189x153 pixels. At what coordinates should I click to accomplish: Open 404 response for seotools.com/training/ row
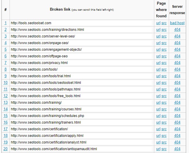pyautogui.click(x=177, y=103)
